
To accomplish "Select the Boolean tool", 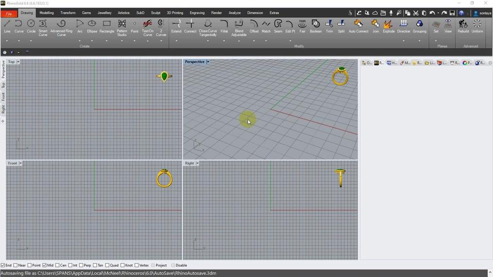I will point(316,26).
